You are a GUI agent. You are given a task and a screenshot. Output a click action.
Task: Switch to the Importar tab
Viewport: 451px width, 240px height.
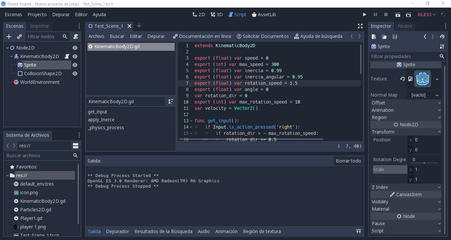pos(40,26)
